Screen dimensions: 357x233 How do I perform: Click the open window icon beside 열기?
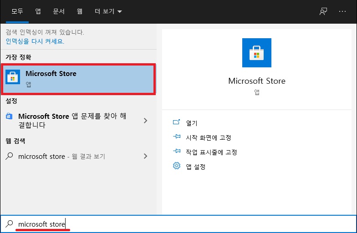point(177,122)
